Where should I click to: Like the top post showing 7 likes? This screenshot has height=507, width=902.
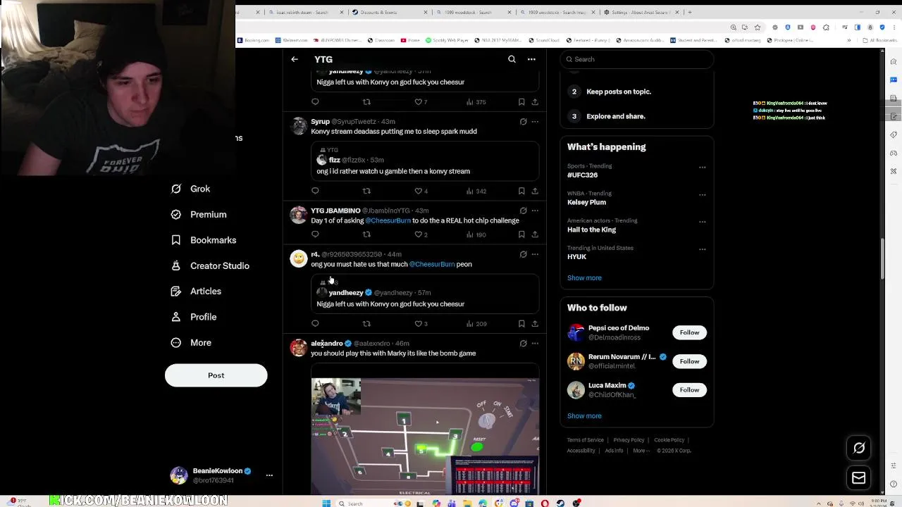click(421, 102)
